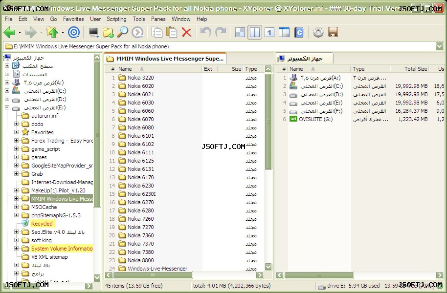Click the computer monitor drives icon

[93, 32]
